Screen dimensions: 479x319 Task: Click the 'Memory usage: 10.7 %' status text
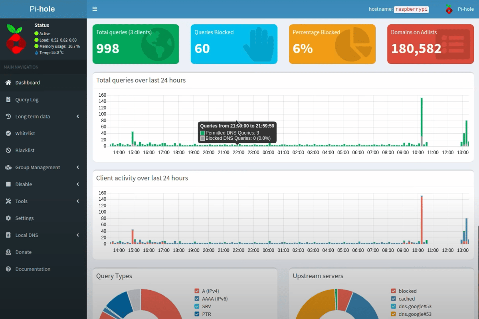click(59, 46)
